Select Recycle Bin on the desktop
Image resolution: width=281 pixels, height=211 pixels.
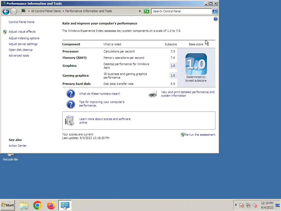coord(10,157)
